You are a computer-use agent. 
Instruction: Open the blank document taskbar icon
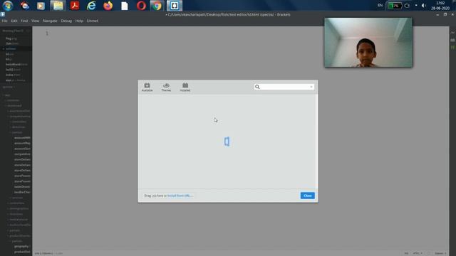click(125, 6)
